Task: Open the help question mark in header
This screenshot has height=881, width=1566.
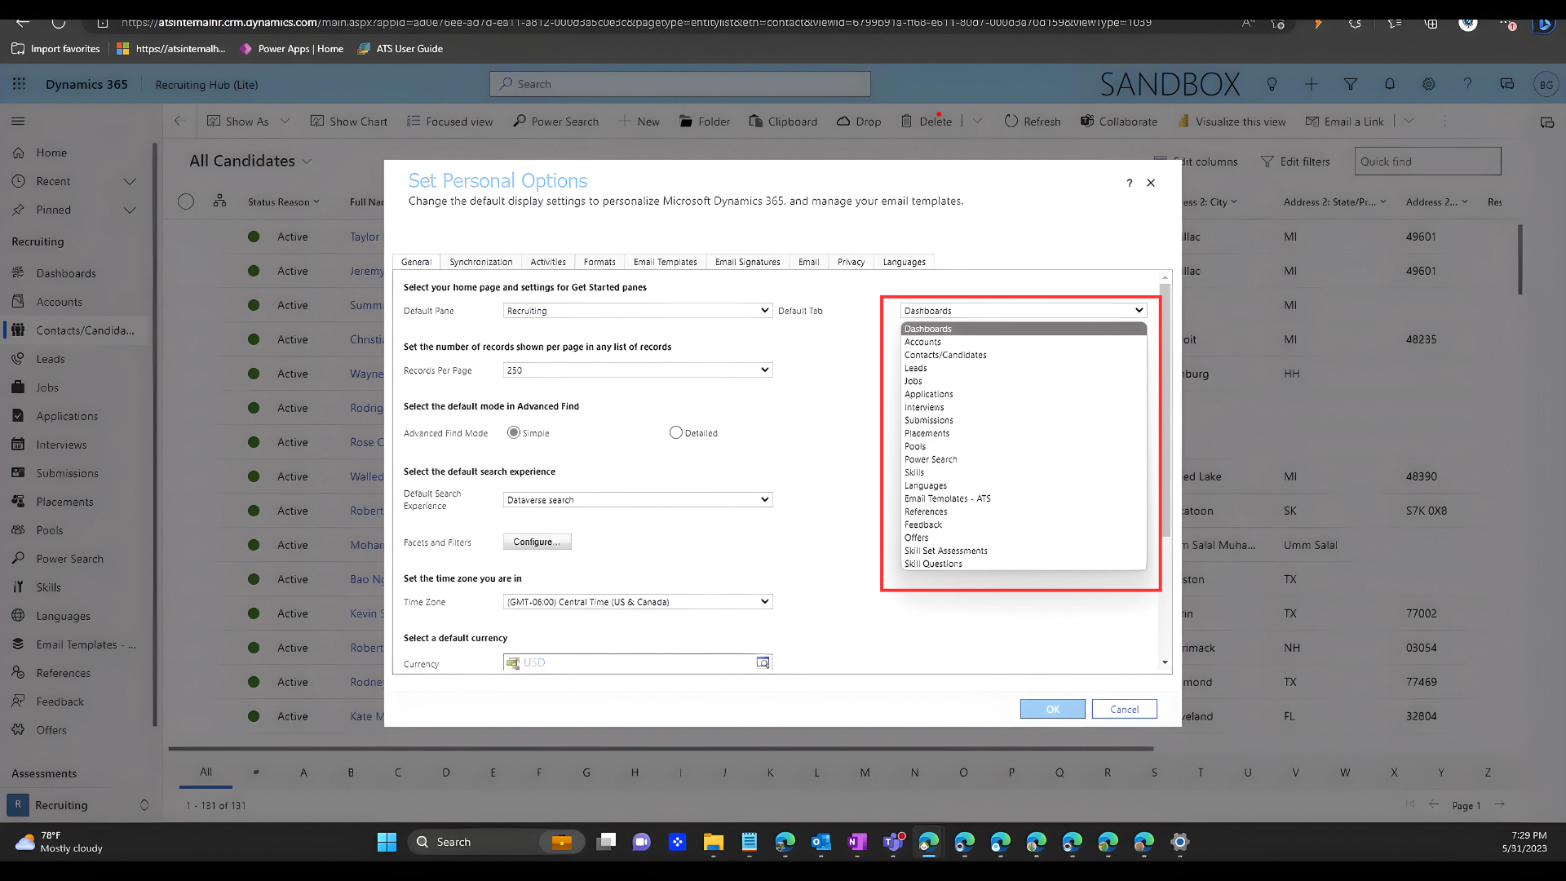Action: tap(1467, 84)
